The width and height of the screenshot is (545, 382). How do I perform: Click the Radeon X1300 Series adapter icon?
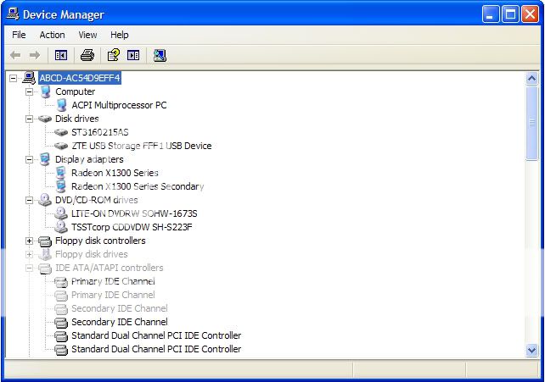tap(61, 173)
